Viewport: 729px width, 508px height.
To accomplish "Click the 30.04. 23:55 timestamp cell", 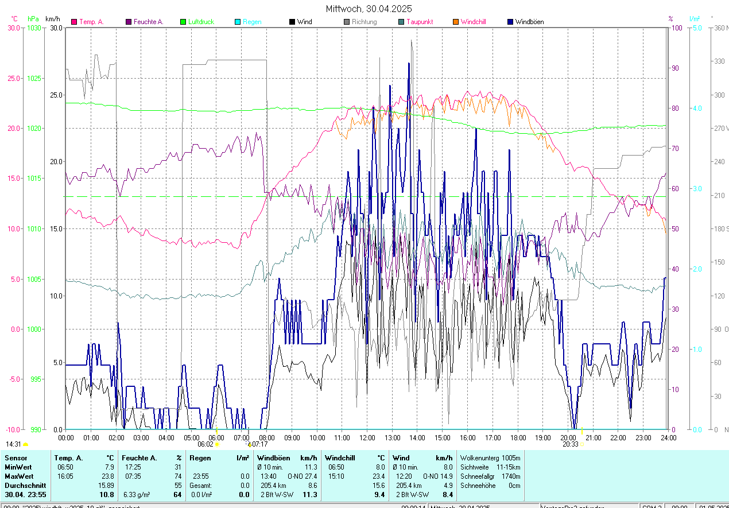I will pos(26,495).
